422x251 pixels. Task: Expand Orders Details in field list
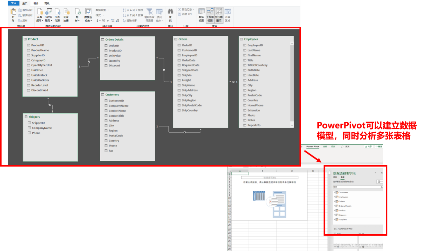[334, 206]
